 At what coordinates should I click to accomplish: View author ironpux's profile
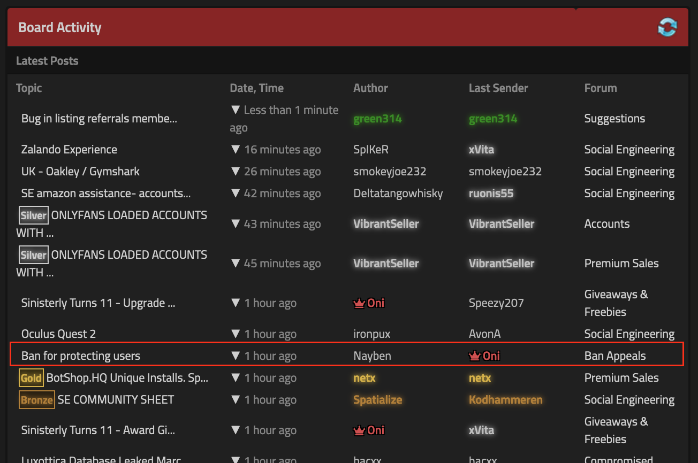pos(372,334)
